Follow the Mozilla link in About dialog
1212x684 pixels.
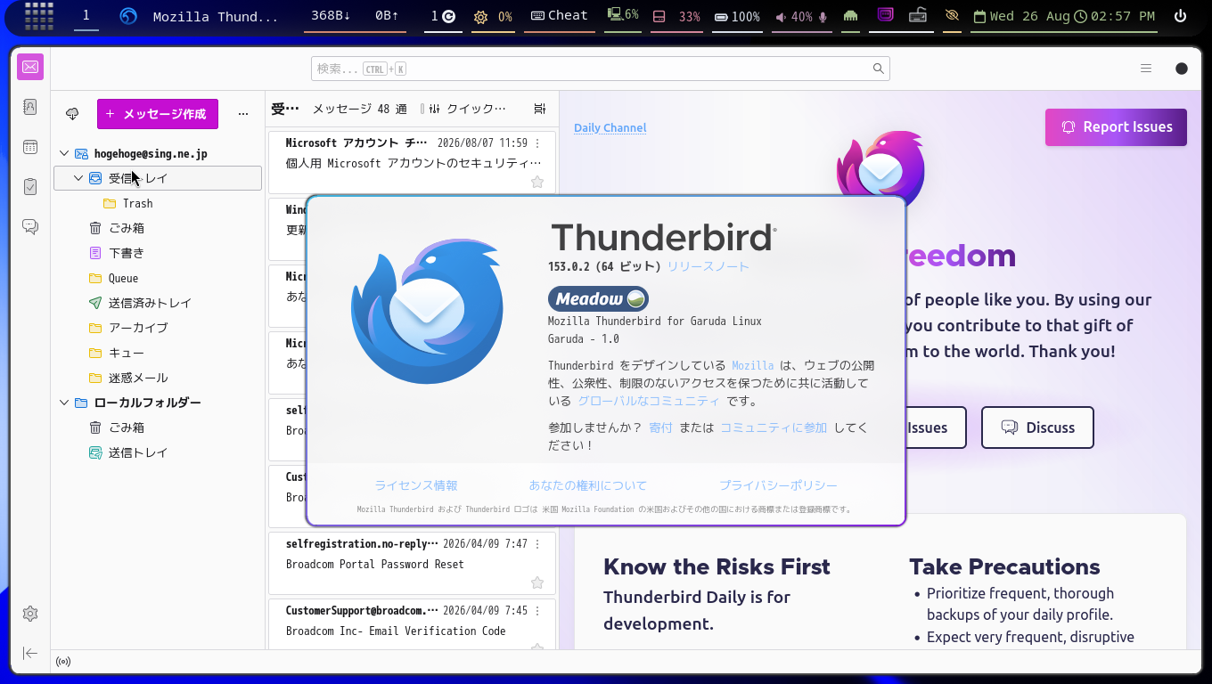753,365
